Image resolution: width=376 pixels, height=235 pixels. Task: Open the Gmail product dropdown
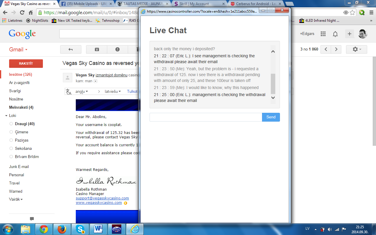point(18,49)
